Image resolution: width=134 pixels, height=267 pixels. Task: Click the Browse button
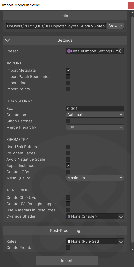click(115, 26)
